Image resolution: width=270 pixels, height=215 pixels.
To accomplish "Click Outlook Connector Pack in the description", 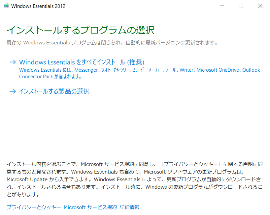I will [36, 77].
